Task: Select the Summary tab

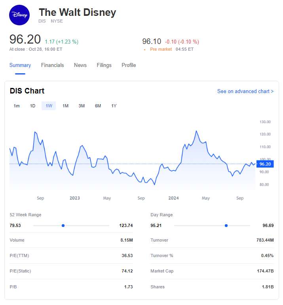Action: pos(20,65)
